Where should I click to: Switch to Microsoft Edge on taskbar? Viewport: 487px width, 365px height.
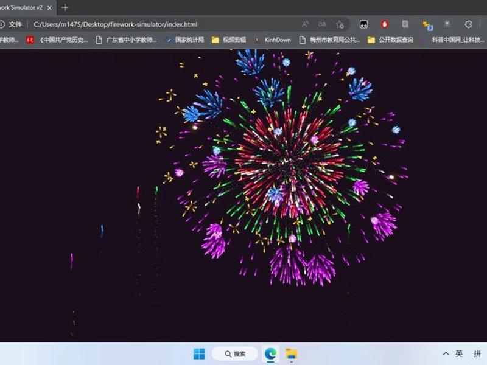tap(270, 353)
